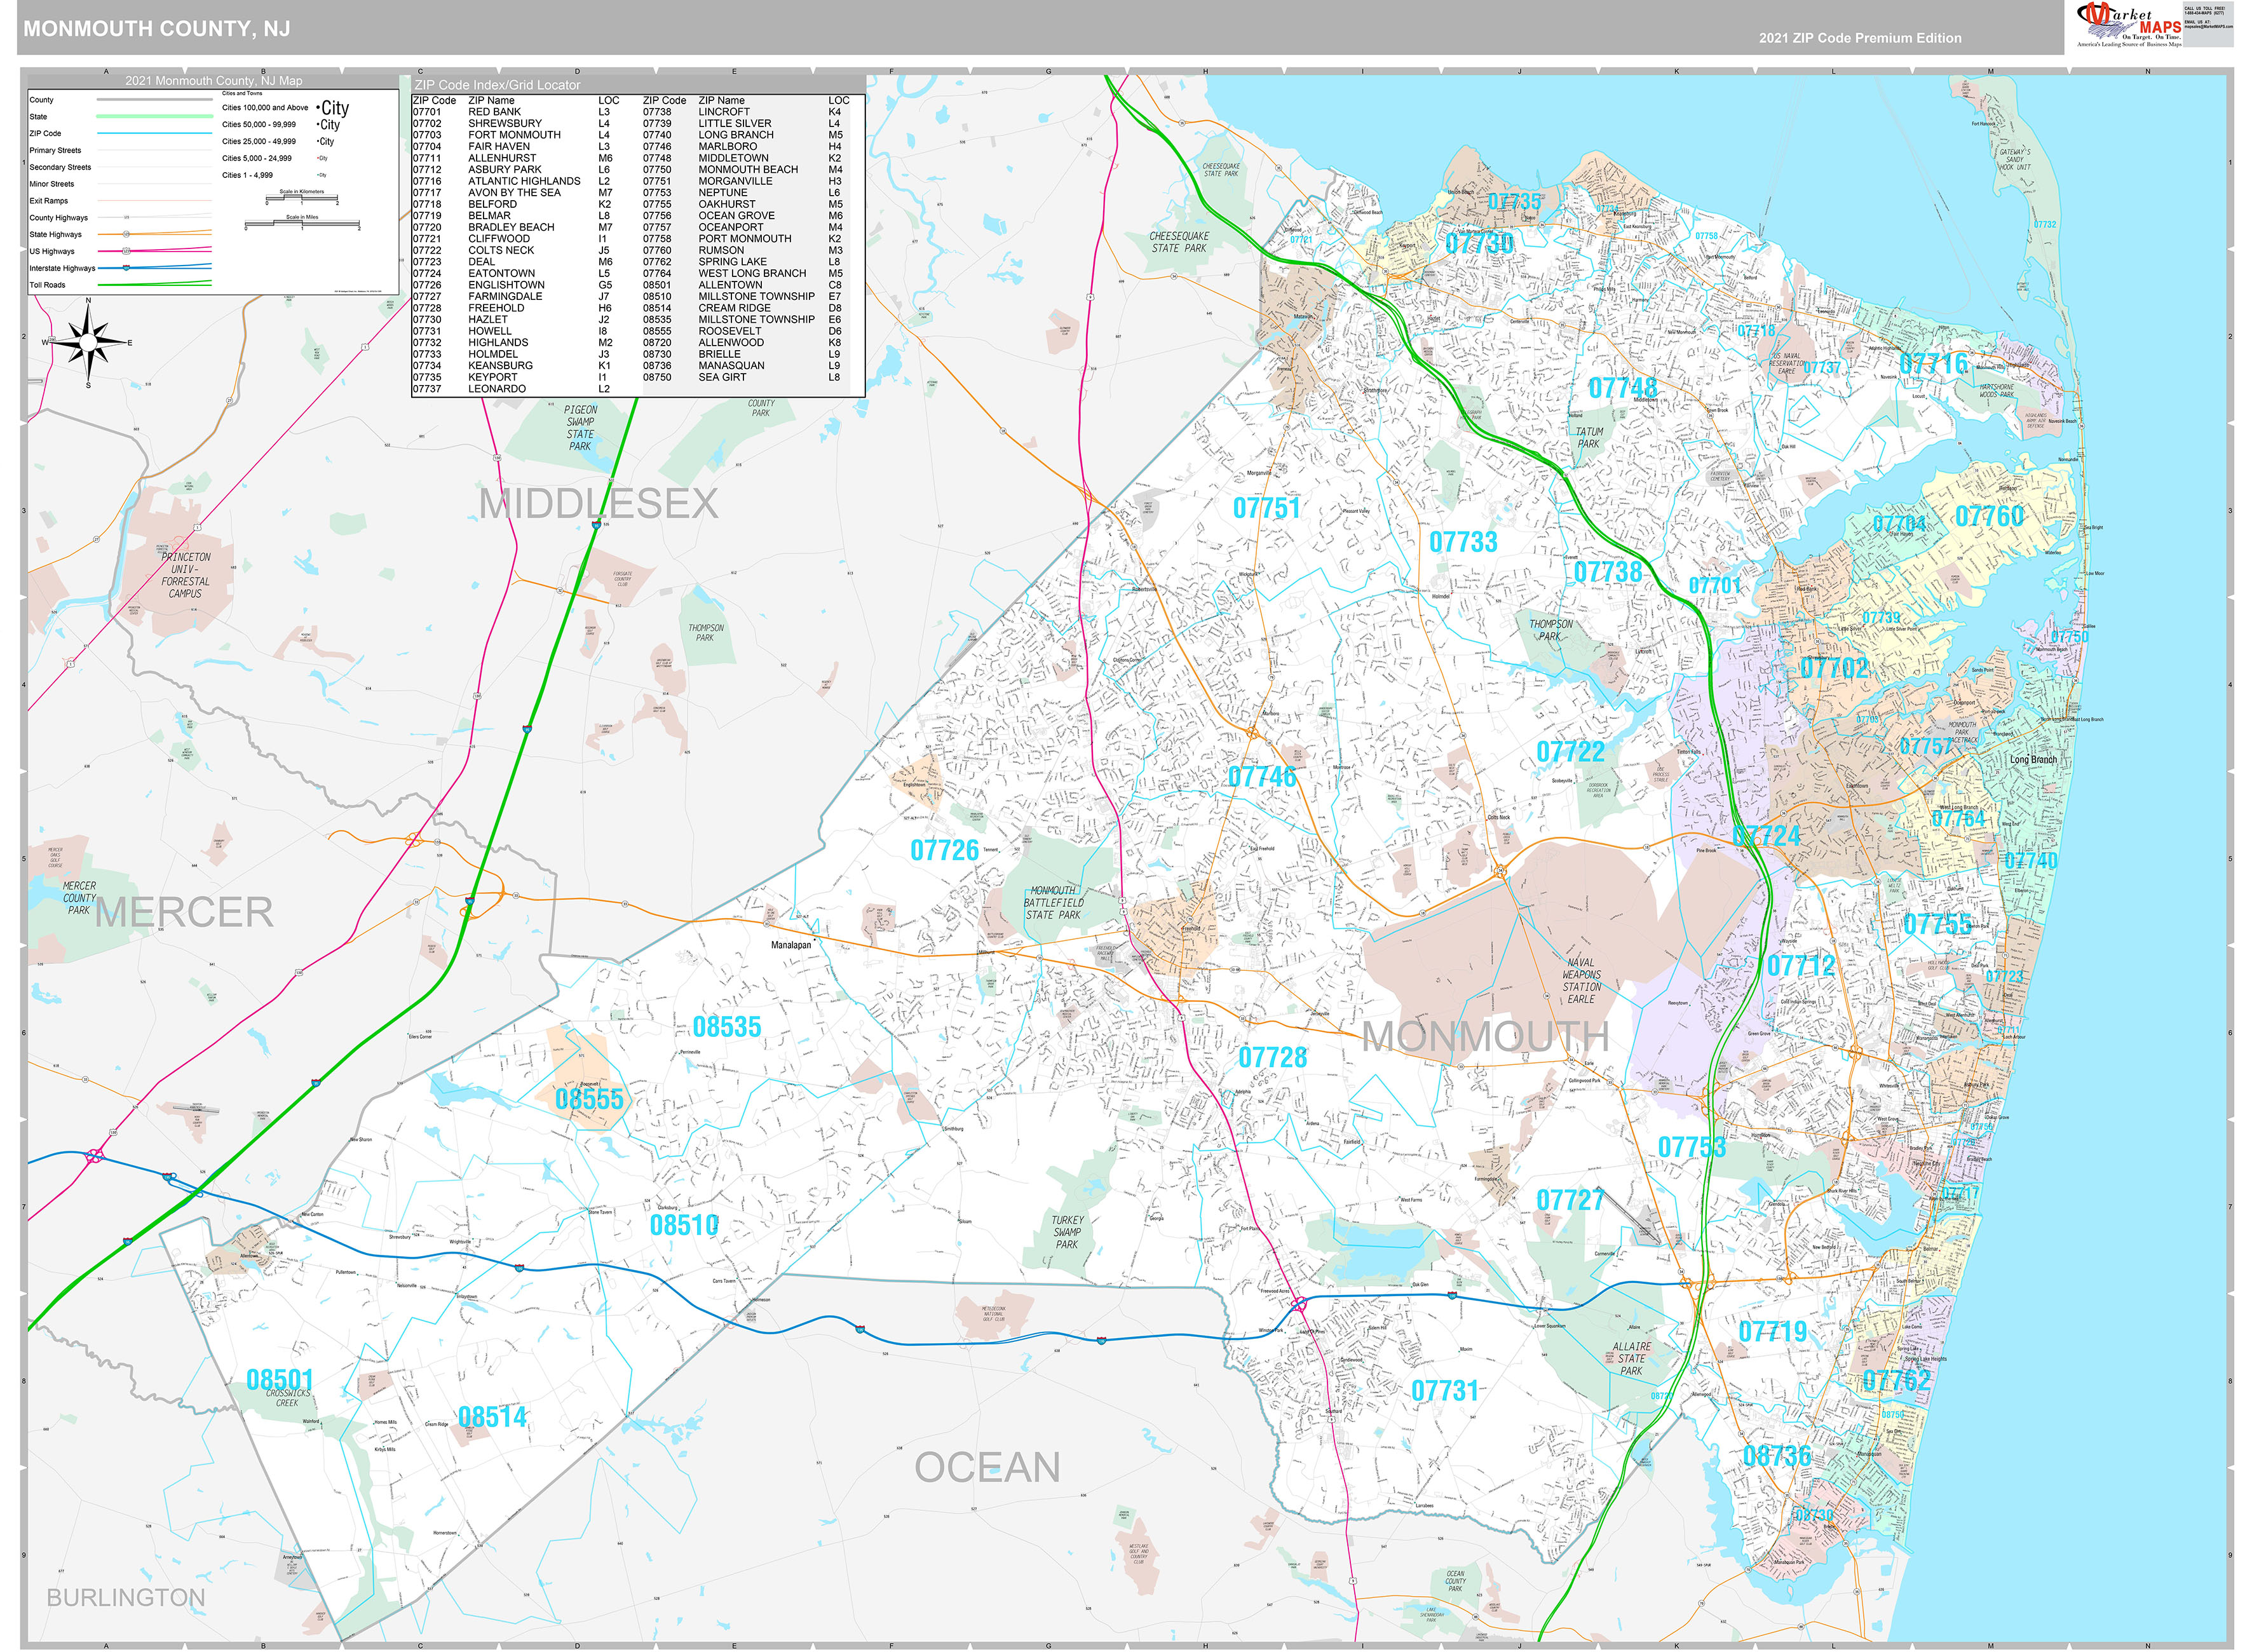
Task: Click the 'ZIP Code Index/Grid Locator' heading
Action: point(497,85)
